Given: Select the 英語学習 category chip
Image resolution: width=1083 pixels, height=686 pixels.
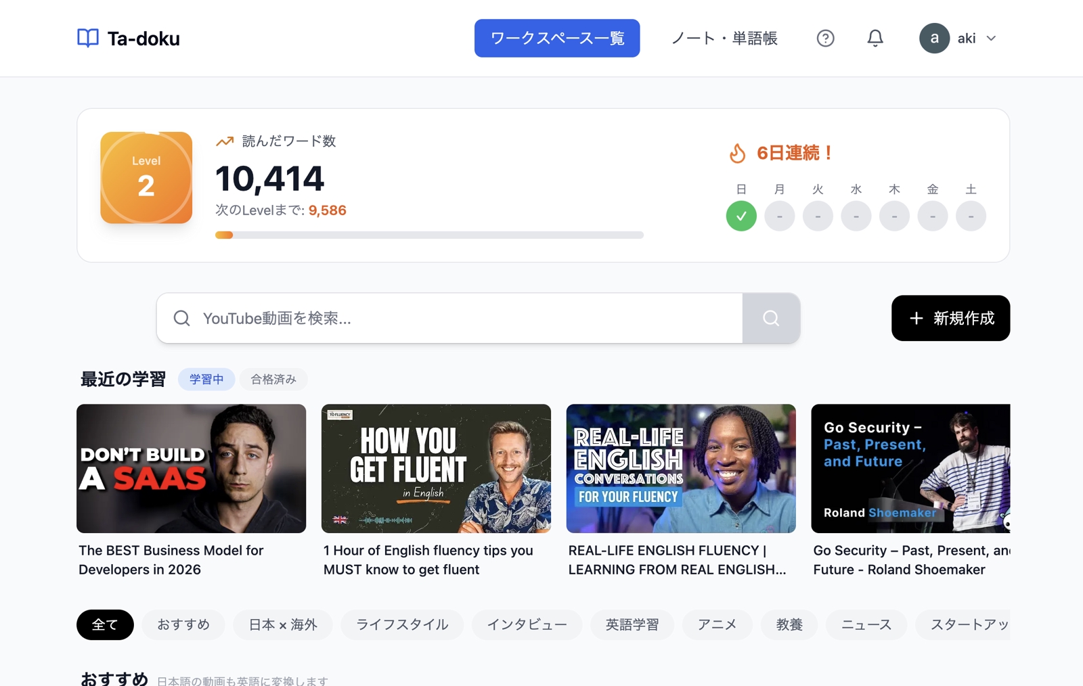Looking at the screenshot, I should [632, 624].
